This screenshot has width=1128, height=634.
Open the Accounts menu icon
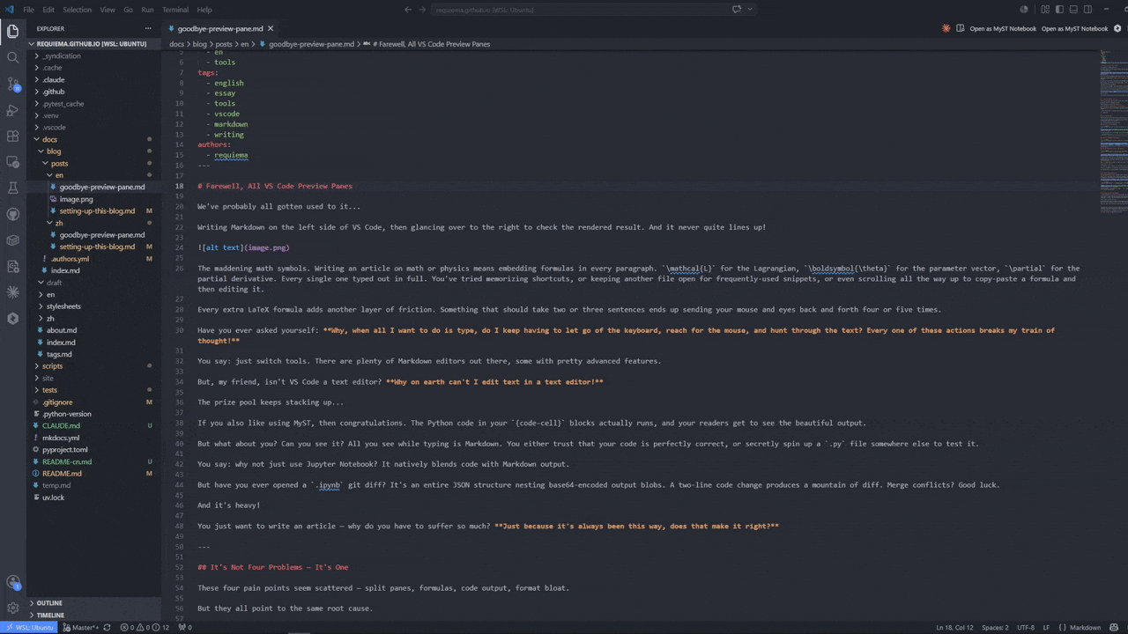(x=12, y=582)
